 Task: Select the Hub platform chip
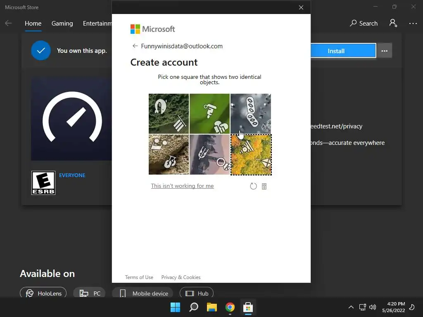[x=197, y=293]
